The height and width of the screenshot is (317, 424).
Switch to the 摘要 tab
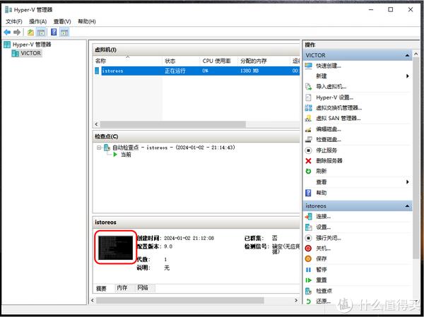click(101, 289)
